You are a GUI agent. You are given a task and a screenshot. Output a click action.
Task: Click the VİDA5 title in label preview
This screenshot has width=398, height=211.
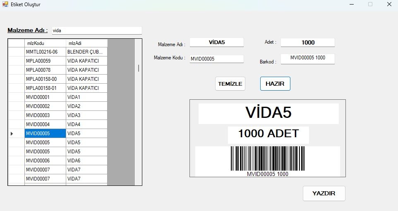(x=269, y=113)
